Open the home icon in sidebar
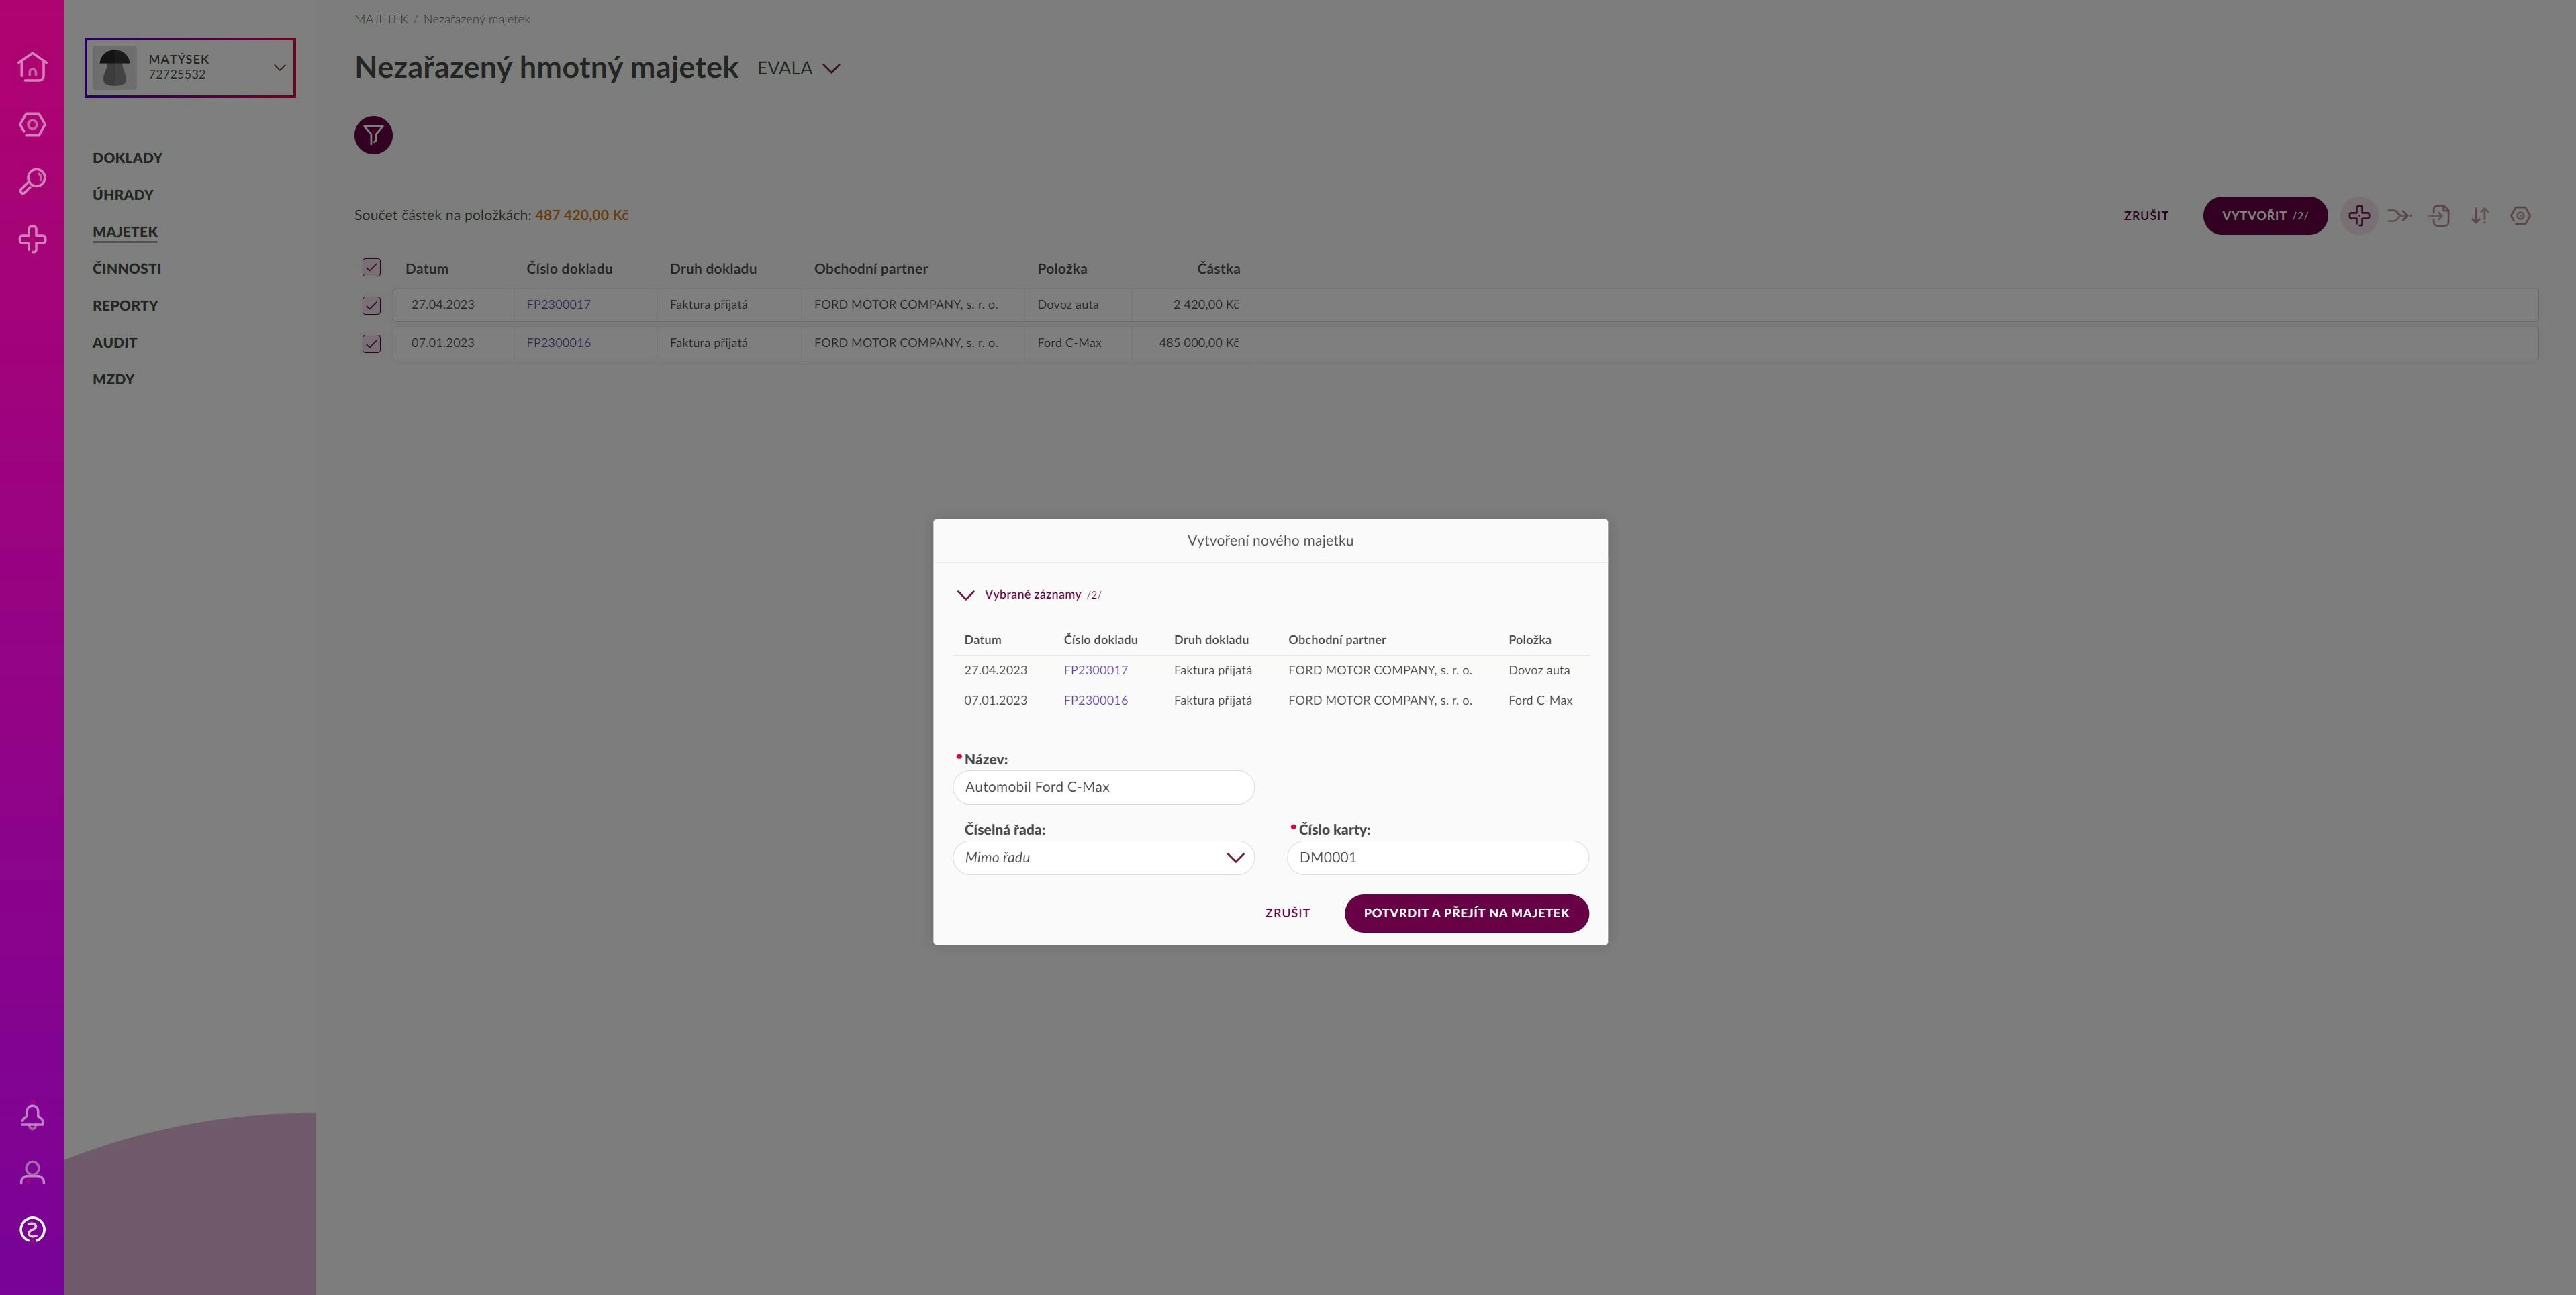 32,67
